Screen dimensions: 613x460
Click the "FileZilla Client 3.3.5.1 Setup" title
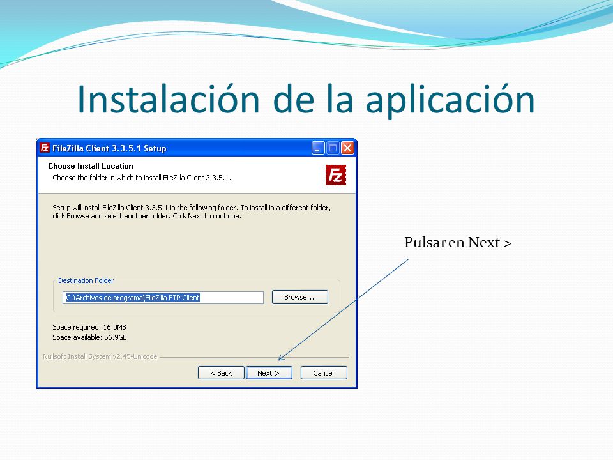click(109, 148)
